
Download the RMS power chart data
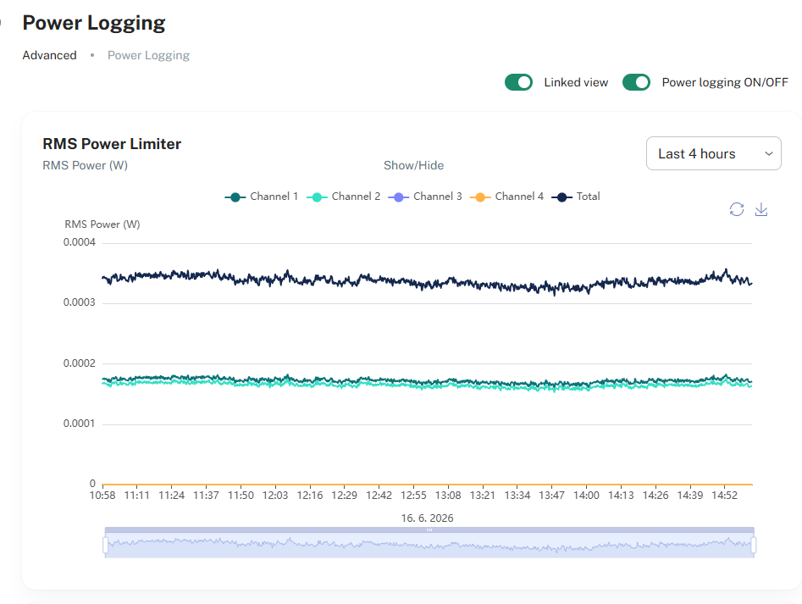coord(761,209)
